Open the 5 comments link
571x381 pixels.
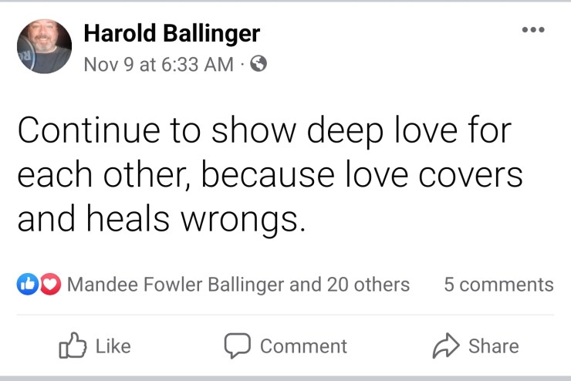pyautogui.click(x=498, y=285)
